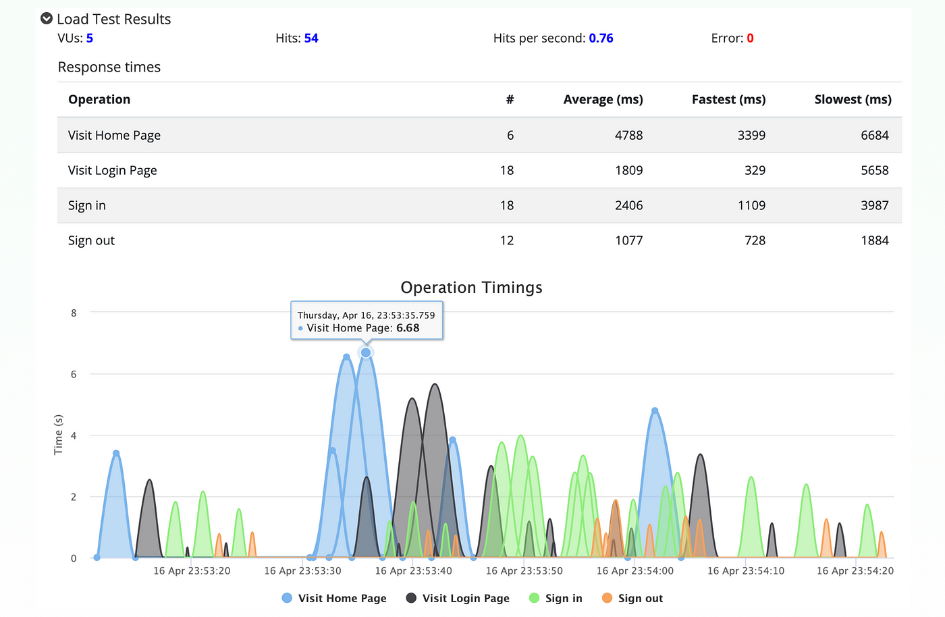The width and height of the screenshot is (945, 617).
Task: Click the x-axis label 16 Apr 23:53:50
Action: click(524, 570)
